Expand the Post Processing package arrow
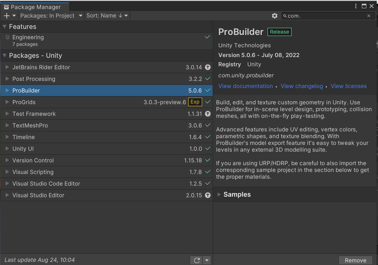378x265 pixels. pos(7,79)
